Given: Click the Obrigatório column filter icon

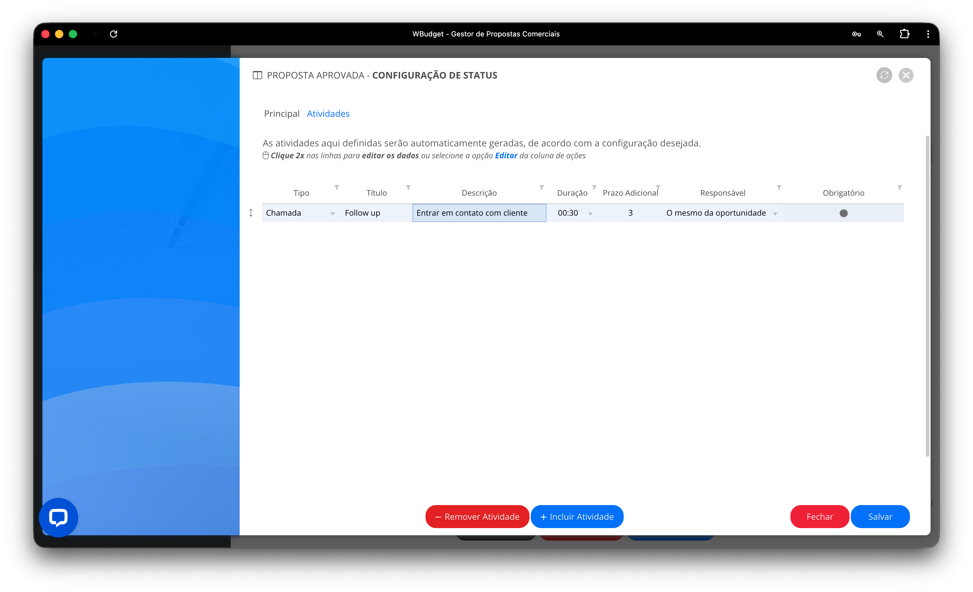Looking at the screenshot, I should click(899, 188).
